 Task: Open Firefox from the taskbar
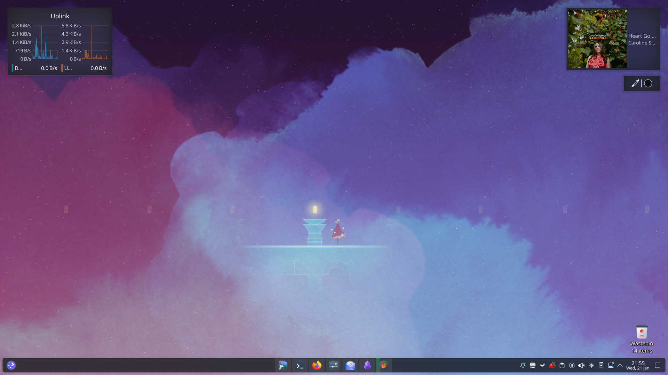point(317,365)
